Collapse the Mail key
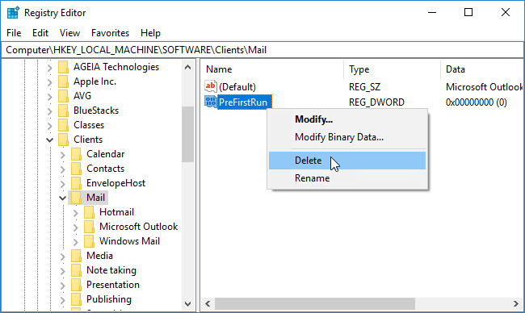525x313 pixels. coord(63,198)
